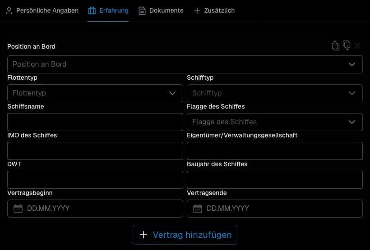Click the Vertragsende date input
The image size is (370, 250).
(280, 209)
